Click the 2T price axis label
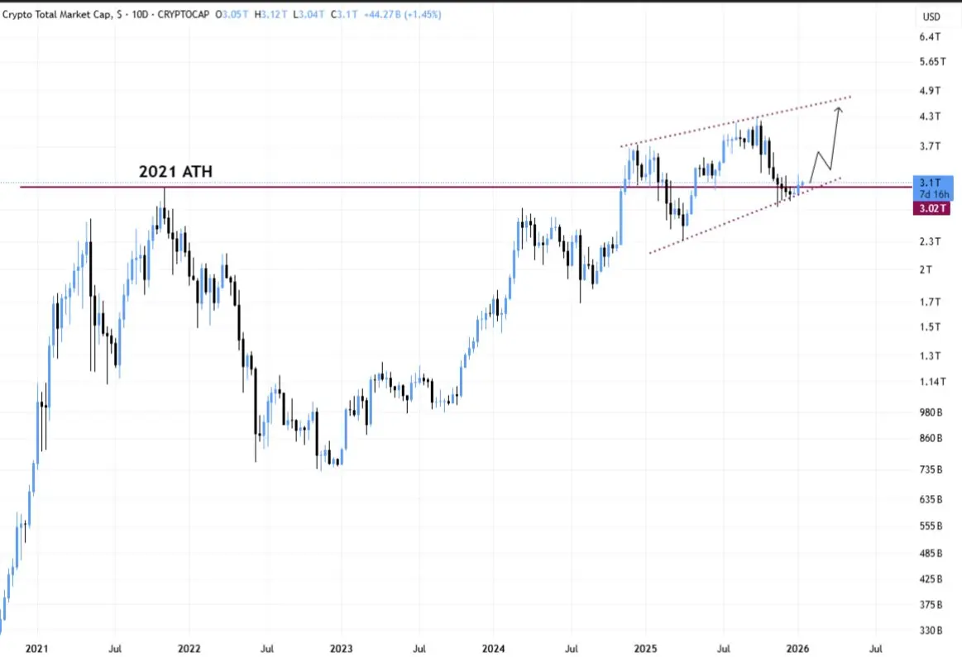 coord(926,269)
